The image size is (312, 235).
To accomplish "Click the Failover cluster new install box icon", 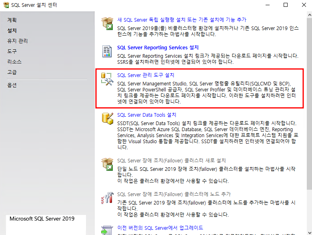I will click(107, 164).
